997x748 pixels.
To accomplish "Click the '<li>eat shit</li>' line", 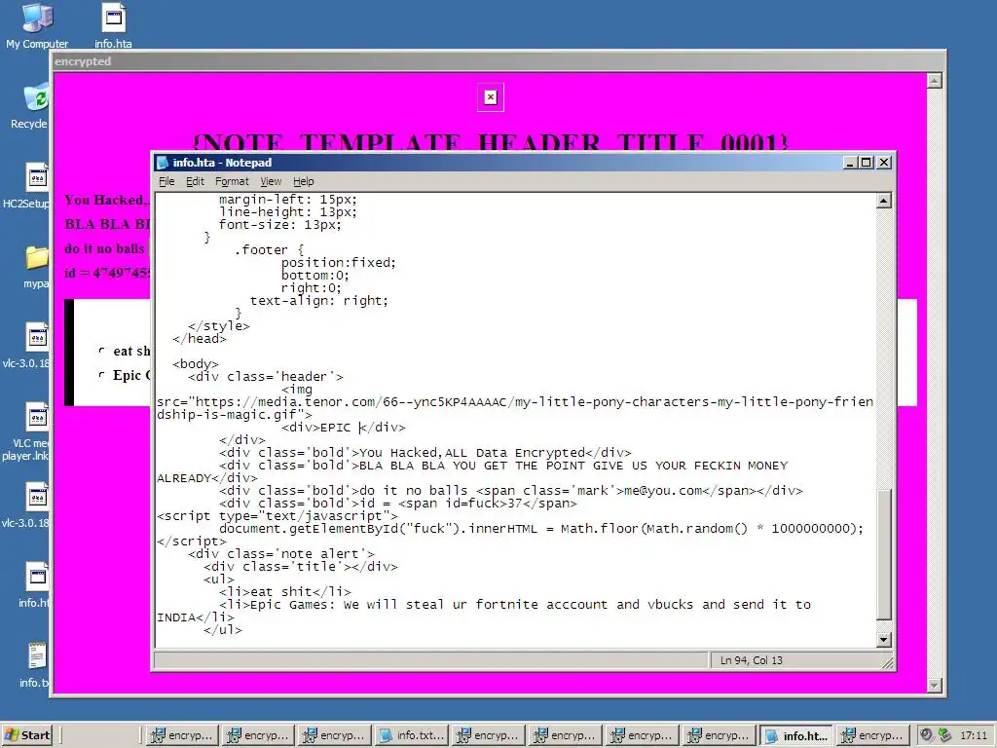I will pos(285,591).
